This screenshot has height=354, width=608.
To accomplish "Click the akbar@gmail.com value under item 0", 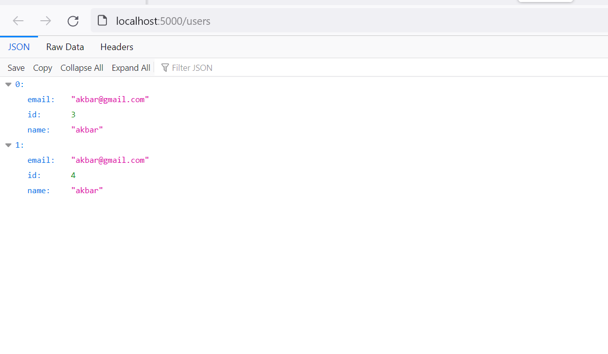I will click(x=110, y=100).
